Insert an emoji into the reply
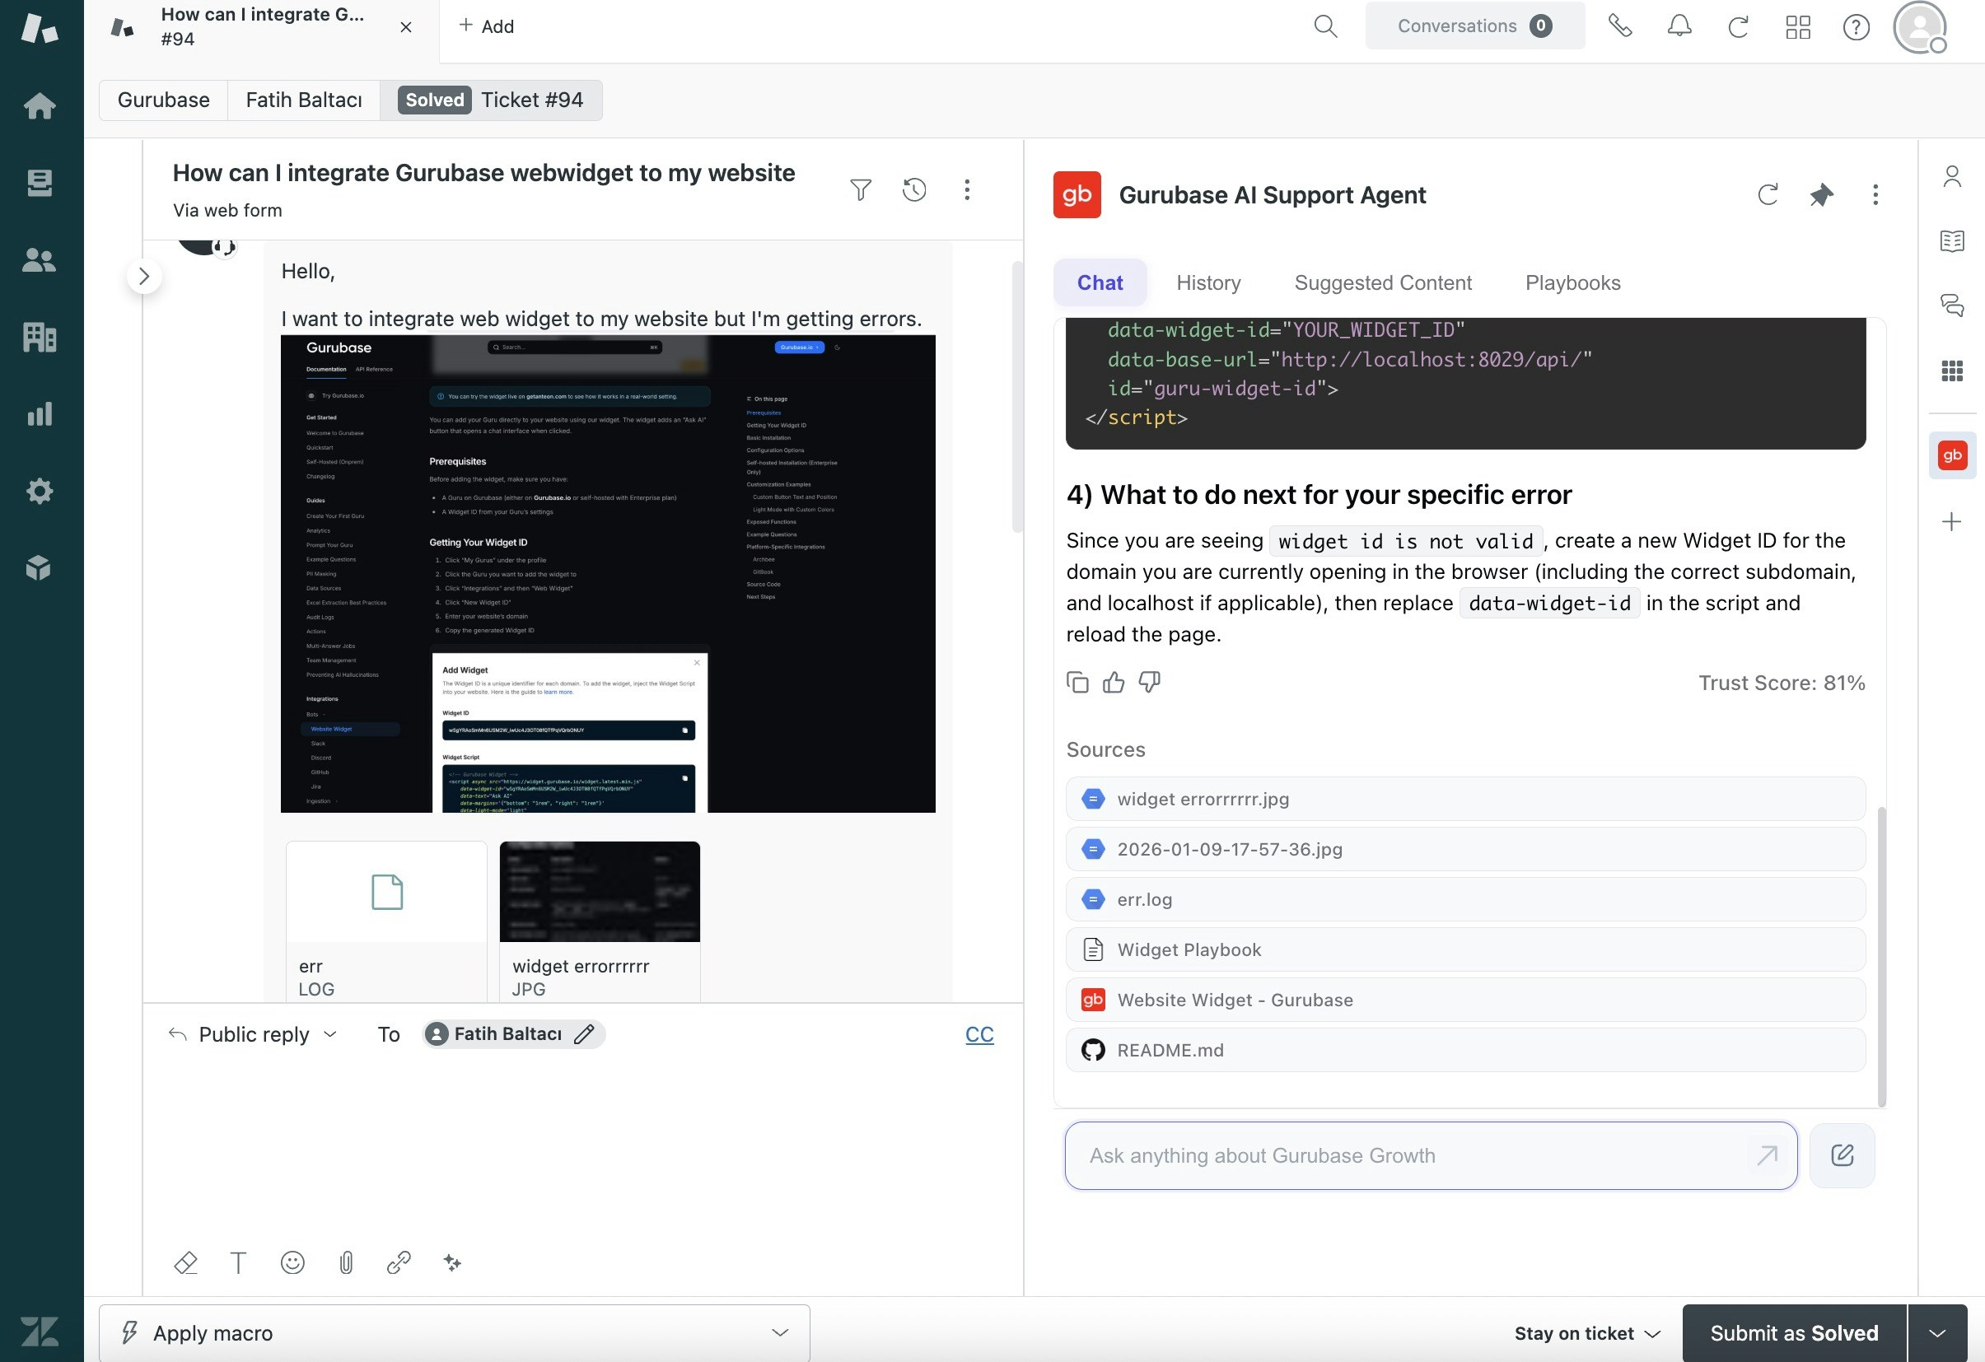Screen dimensions: 1985x1362 (x=292, y=1263)
